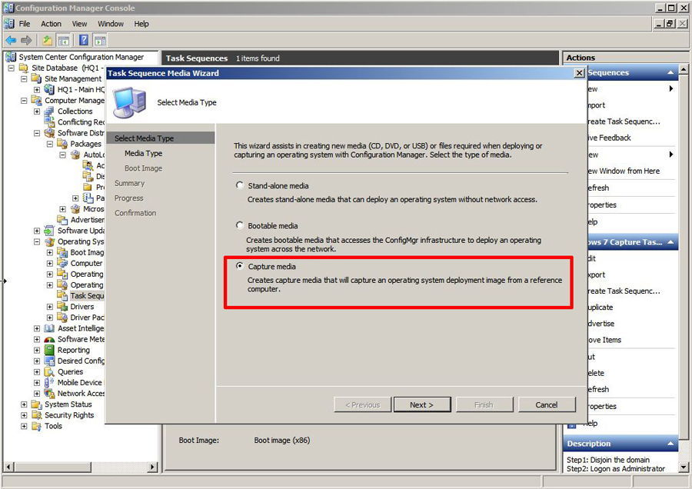The image size is (692, 489).
Task: Select the Bootable media radio button
Action: [240, 225]
